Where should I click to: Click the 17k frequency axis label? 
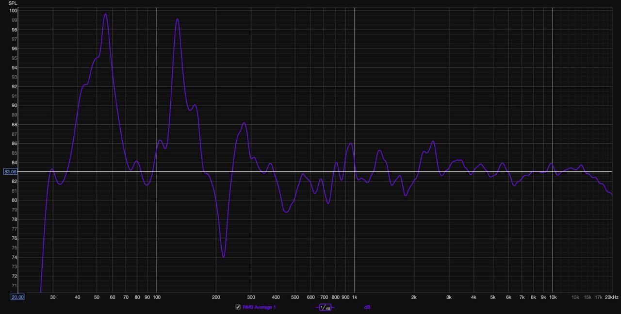tap(599, 297)
